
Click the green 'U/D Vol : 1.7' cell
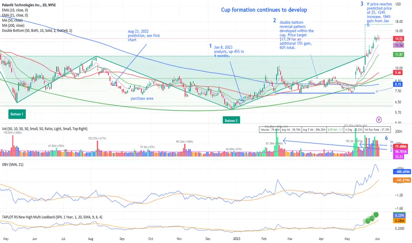pyautogui.click(x=335, y=130)
